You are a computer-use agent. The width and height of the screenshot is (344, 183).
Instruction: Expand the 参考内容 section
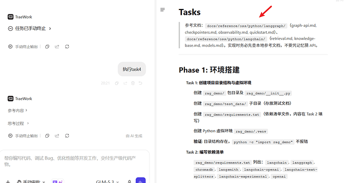pos(17,110)
